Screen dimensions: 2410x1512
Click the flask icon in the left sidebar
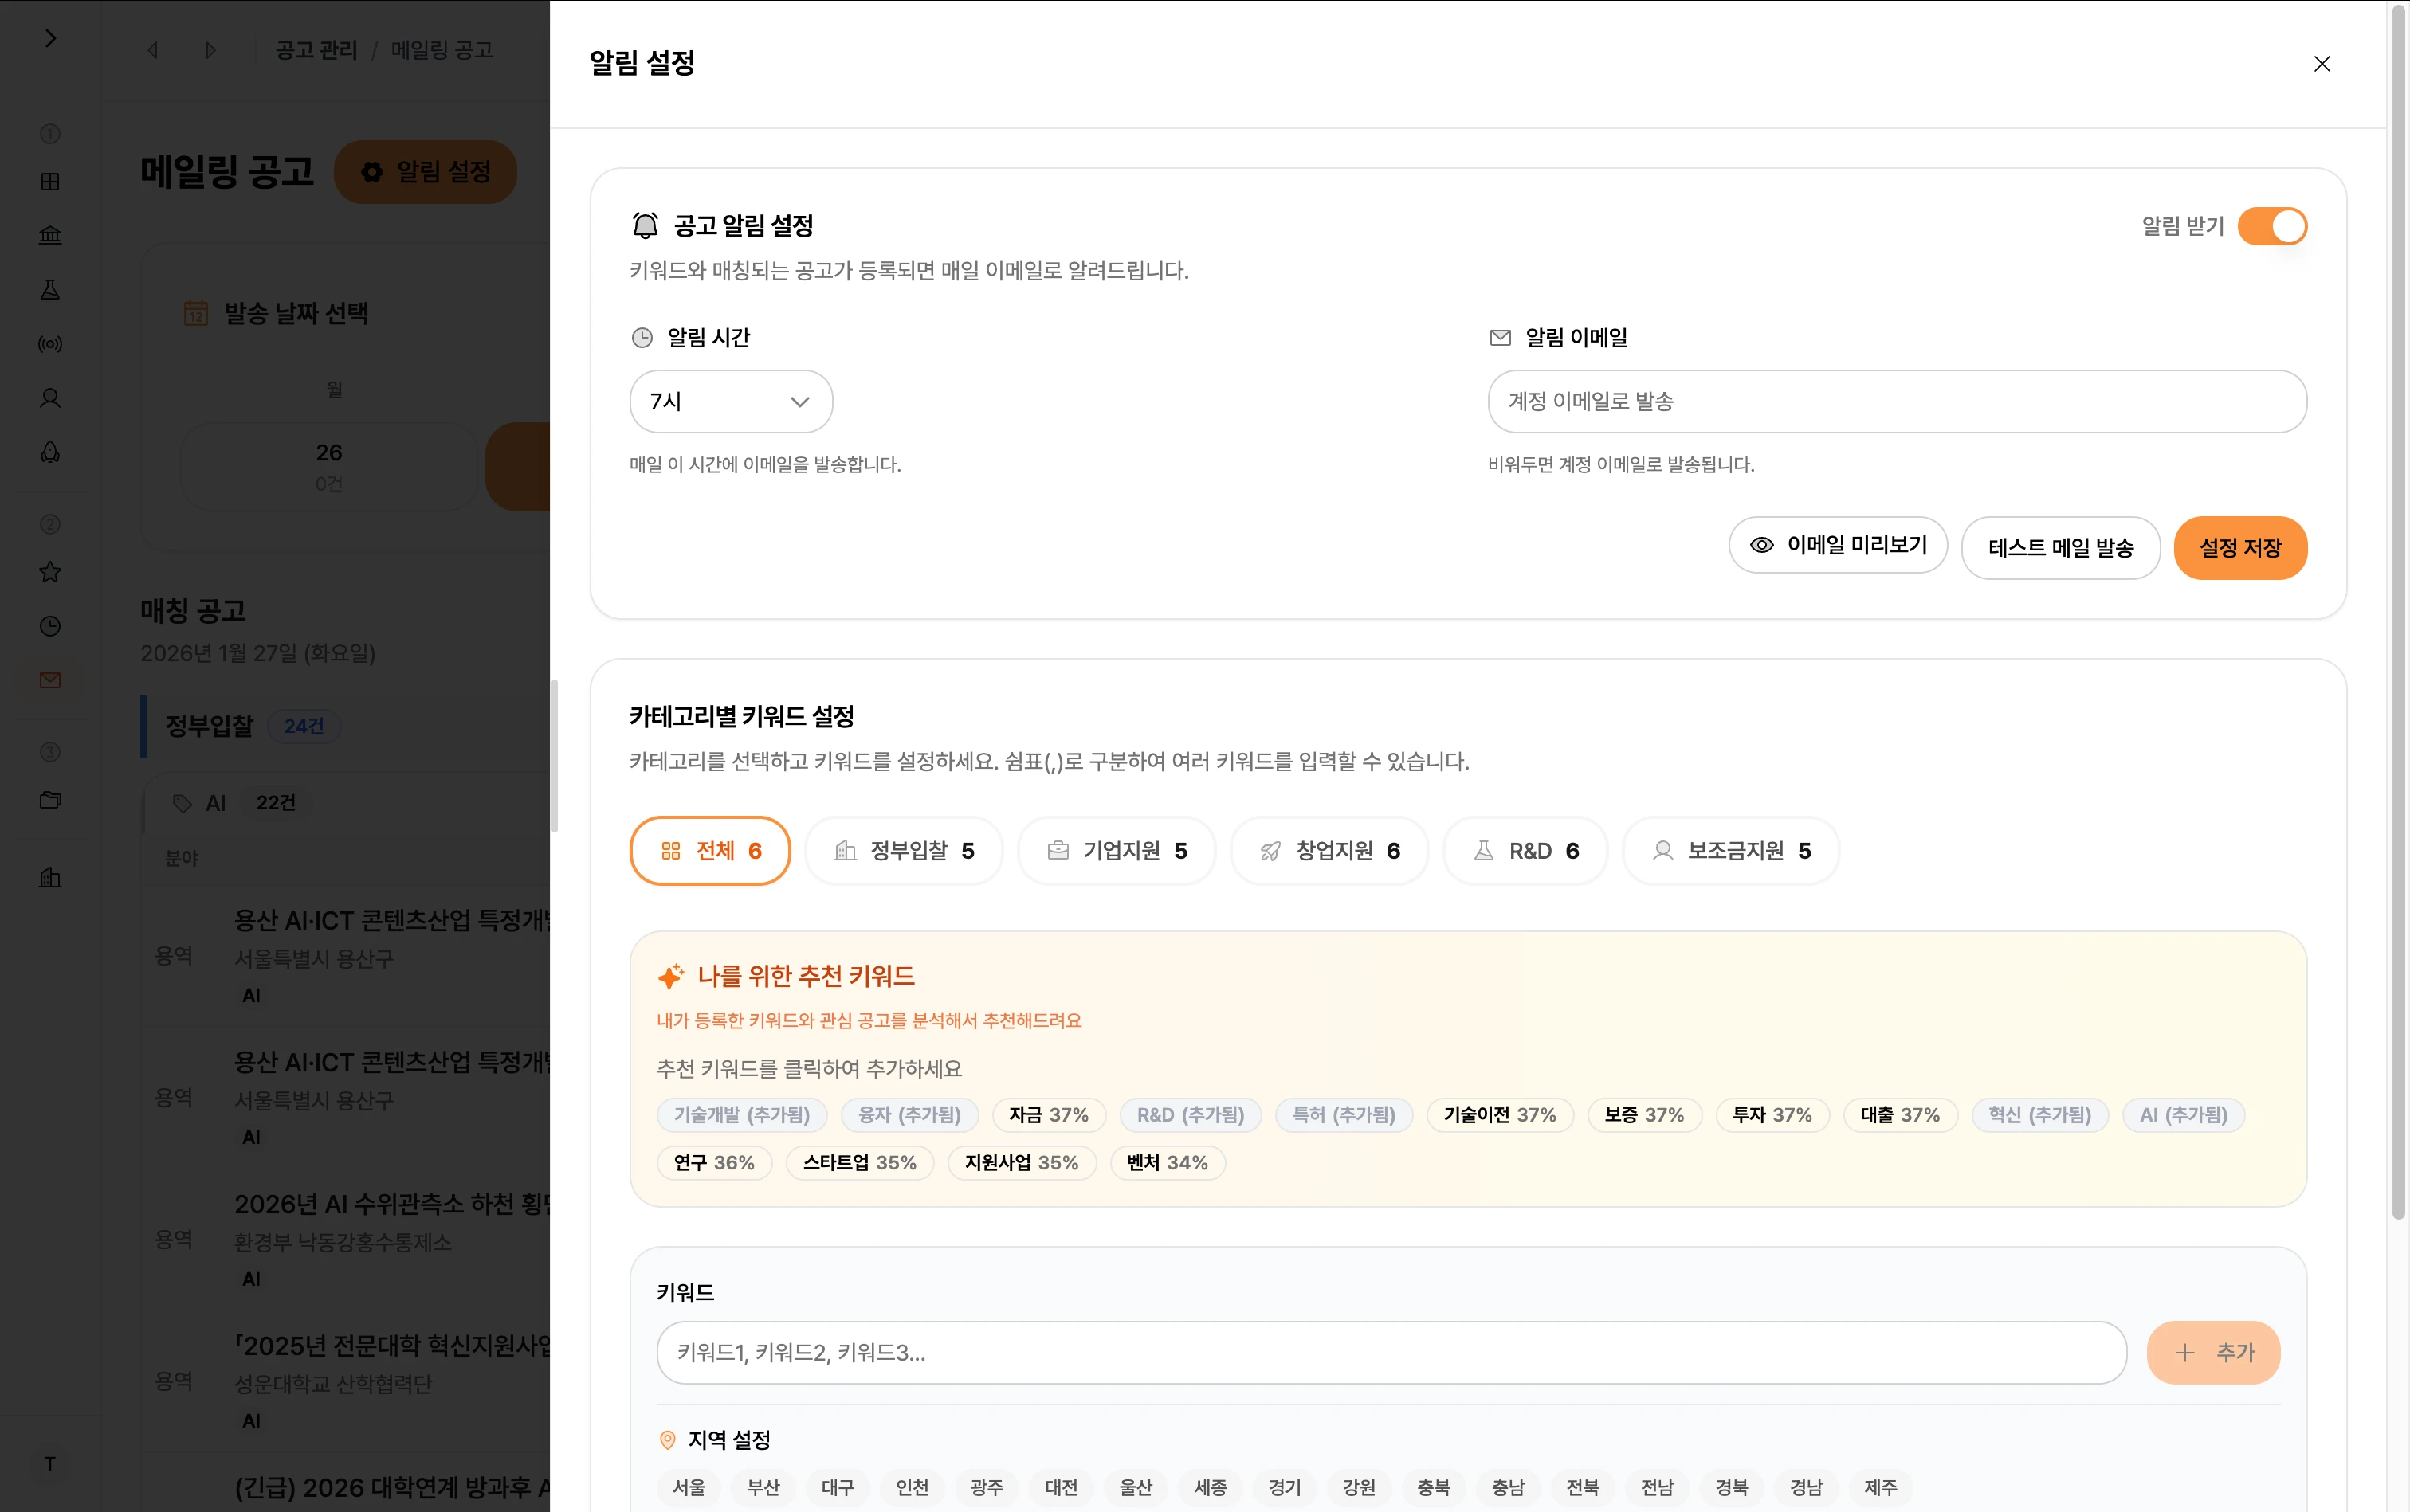click(x=50, y=290)
